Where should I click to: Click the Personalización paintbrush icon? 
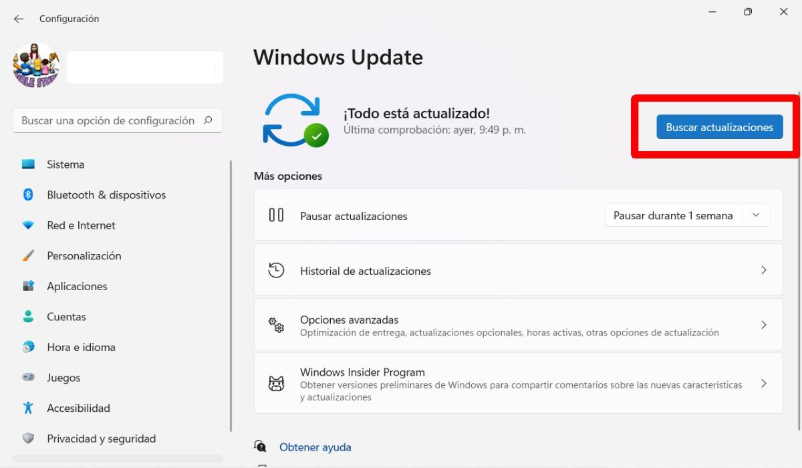click(x=28, y=256)
